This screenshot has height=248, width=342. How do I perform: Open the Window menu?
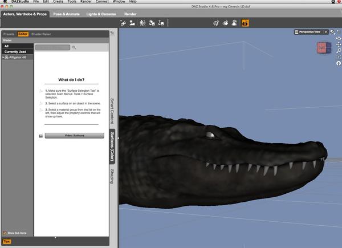[119, 1]
